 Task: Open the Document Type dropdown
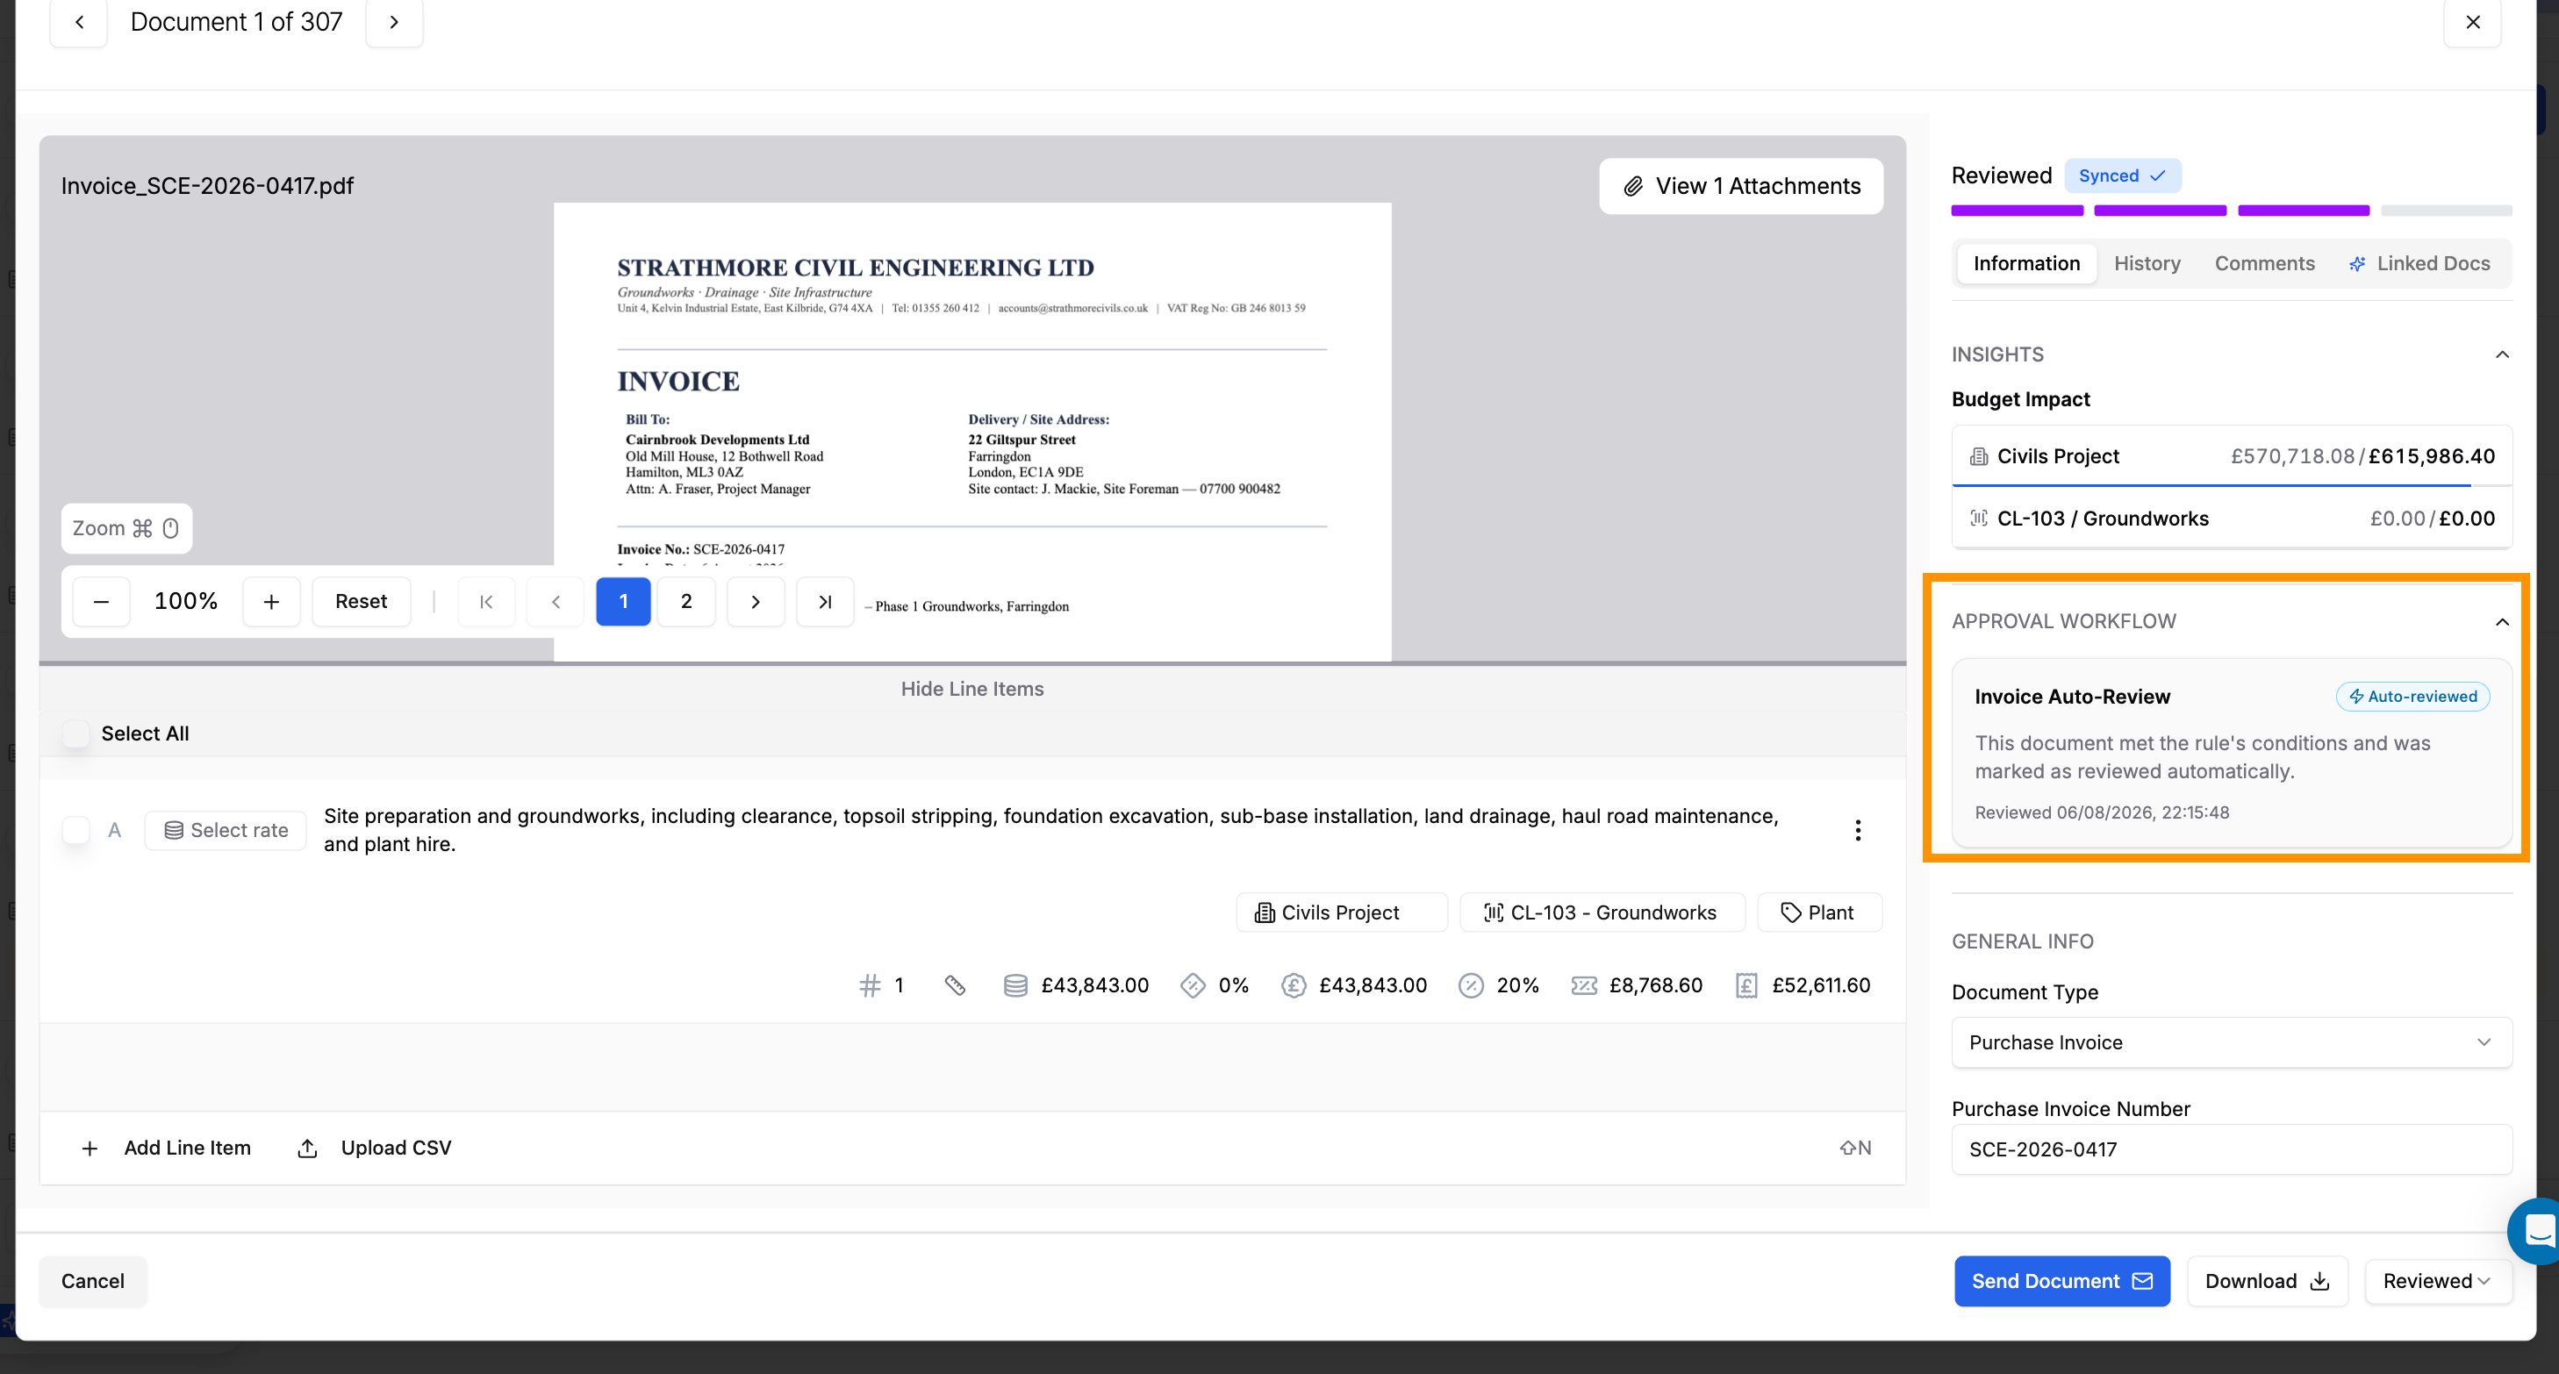2231,1042
